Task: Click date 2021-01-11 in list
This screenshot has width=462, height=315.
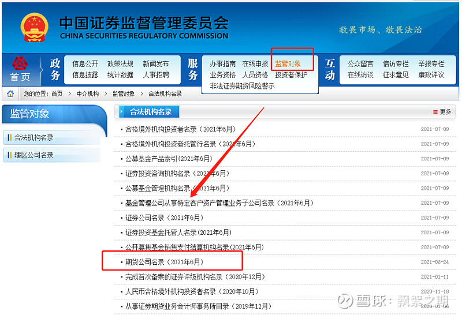Action: [435, 277]
